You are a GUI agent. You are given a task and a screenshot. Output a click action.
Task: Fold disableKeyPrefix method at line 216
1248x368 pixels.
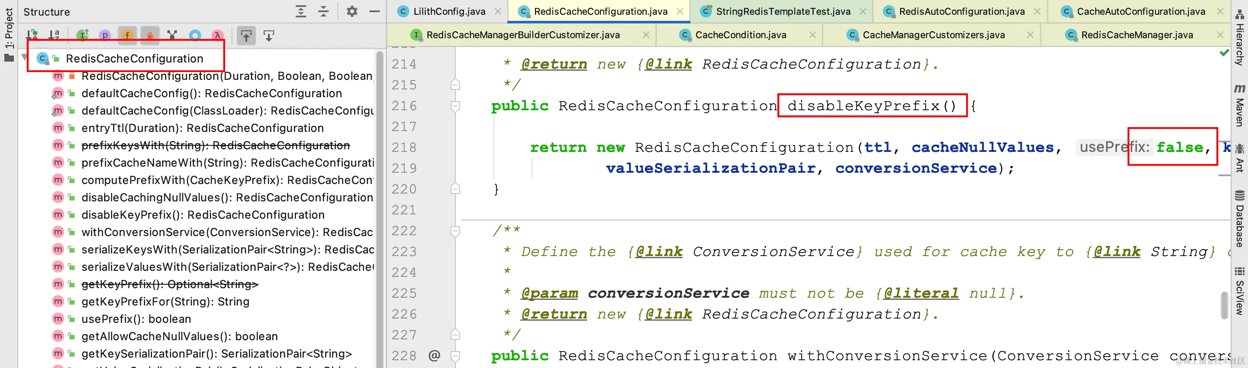[x=455, y=106]
